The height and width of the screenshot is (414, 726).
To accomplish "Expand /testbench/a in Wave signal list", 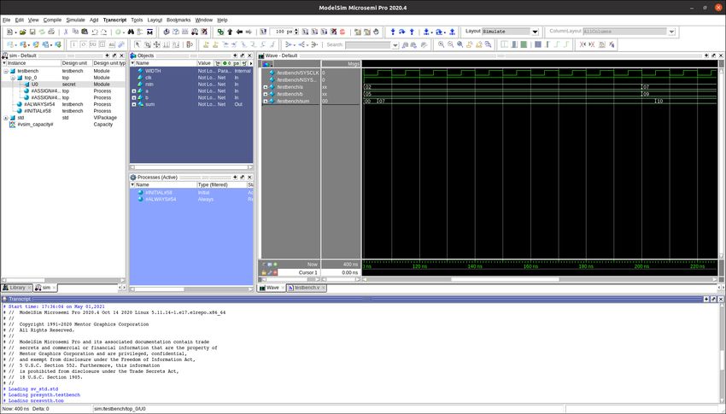I will coord(266,87).
